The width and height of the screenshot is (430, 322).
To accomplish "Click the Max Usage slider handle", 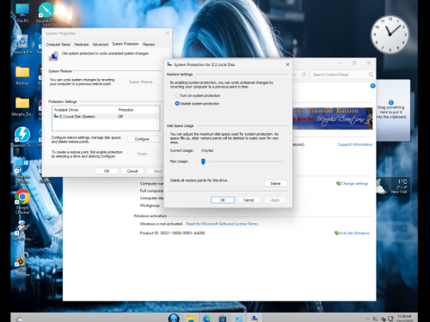I will pyautogui.click(x=203, y=161).
